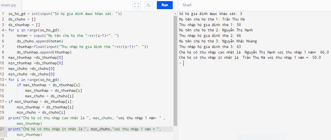The image size is (331, 140).
Task: Click the fullscreen expand icon
Action: tap(137, 5)
